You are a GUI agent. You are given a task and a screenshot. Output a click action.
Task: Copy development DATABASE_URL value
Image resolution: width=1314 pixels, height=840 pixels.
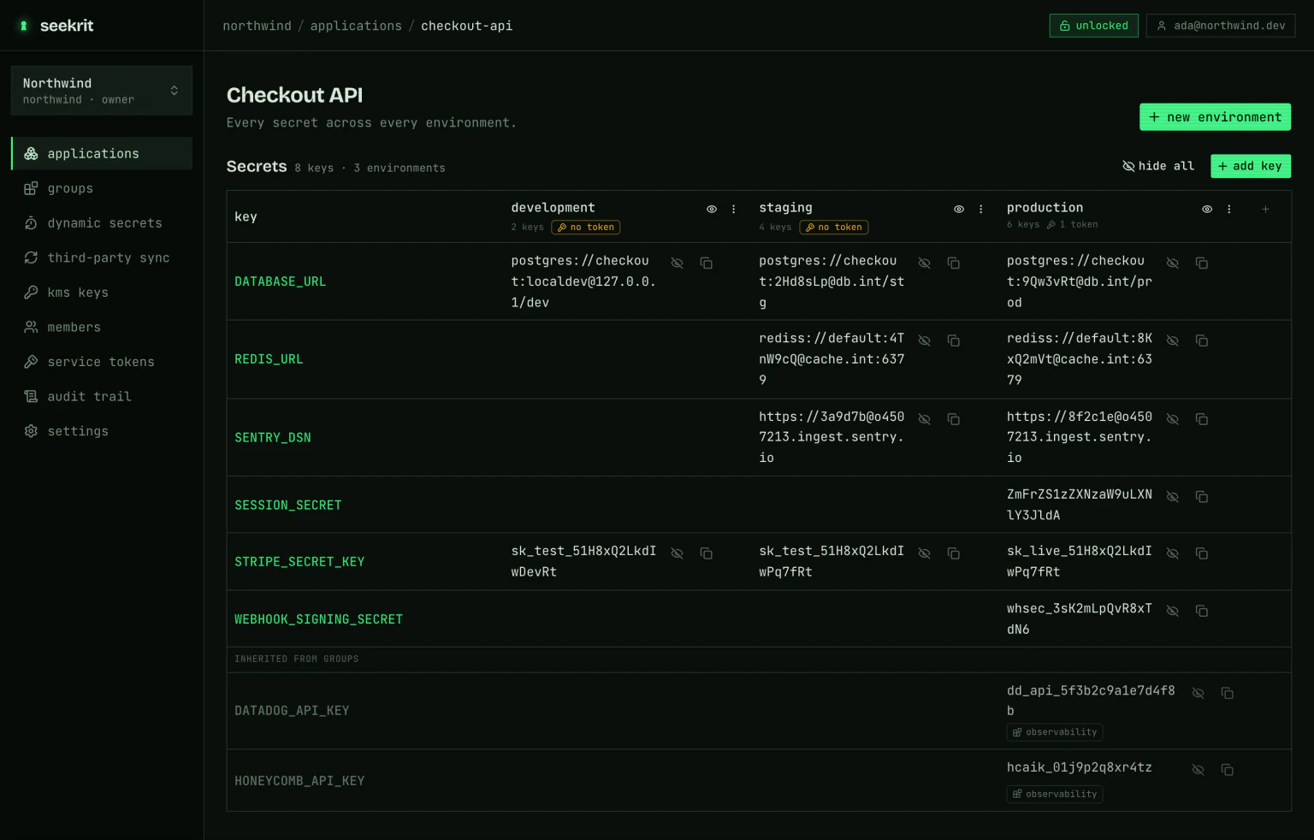click(x=706, y=263)
